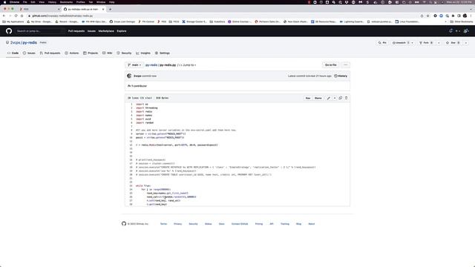Select the Projects repository tab
This screenshot has width=475, height=267.
[91, 53]
